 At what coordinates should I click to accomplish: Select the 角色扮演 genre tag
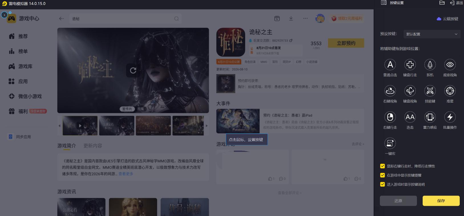coord(250,62)
